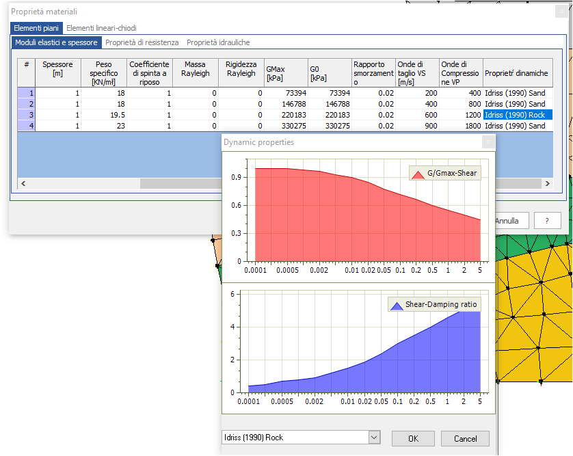Switch to Elementi piani tab

click(36, 28)
